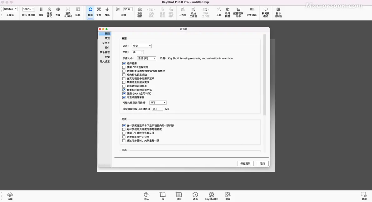Open the theme (主题) dropdown

[x=138, y=52]
